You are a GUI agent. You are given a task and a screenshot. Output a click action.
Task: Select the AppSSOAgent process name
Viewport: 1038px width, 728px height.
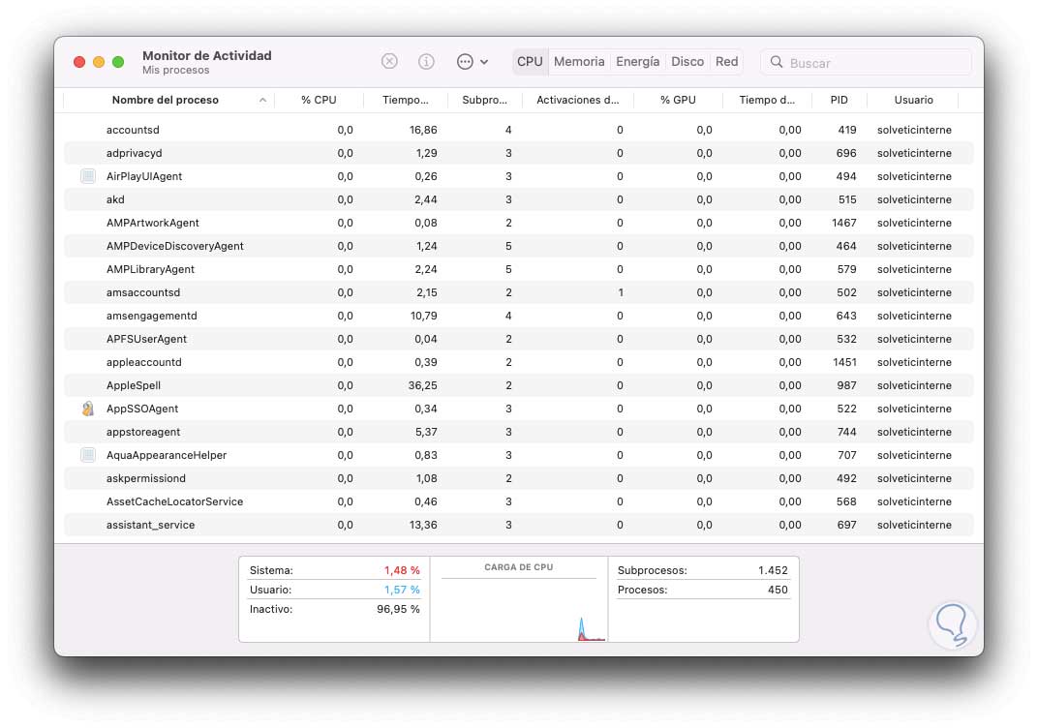(142, 409)
